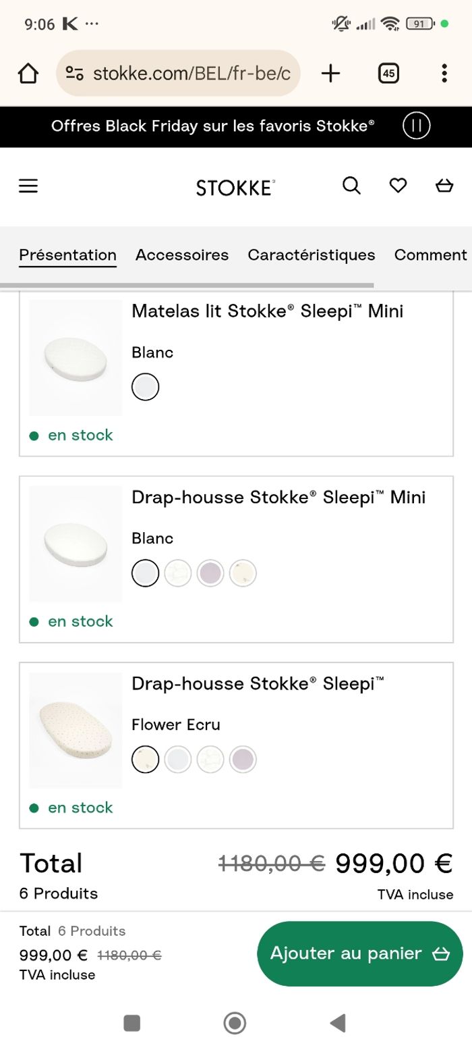The width and height of the screenshot is (472, 1050).
Task: Open a new browser tab
Action: tap(330, 73)
